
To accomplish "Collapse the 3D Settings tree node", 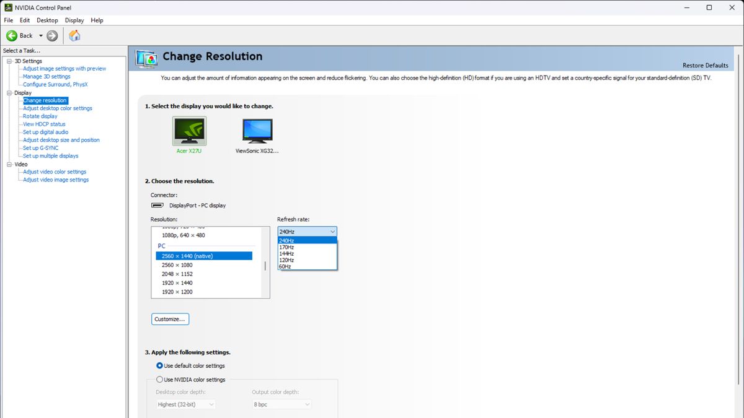I will pos(9,61).
